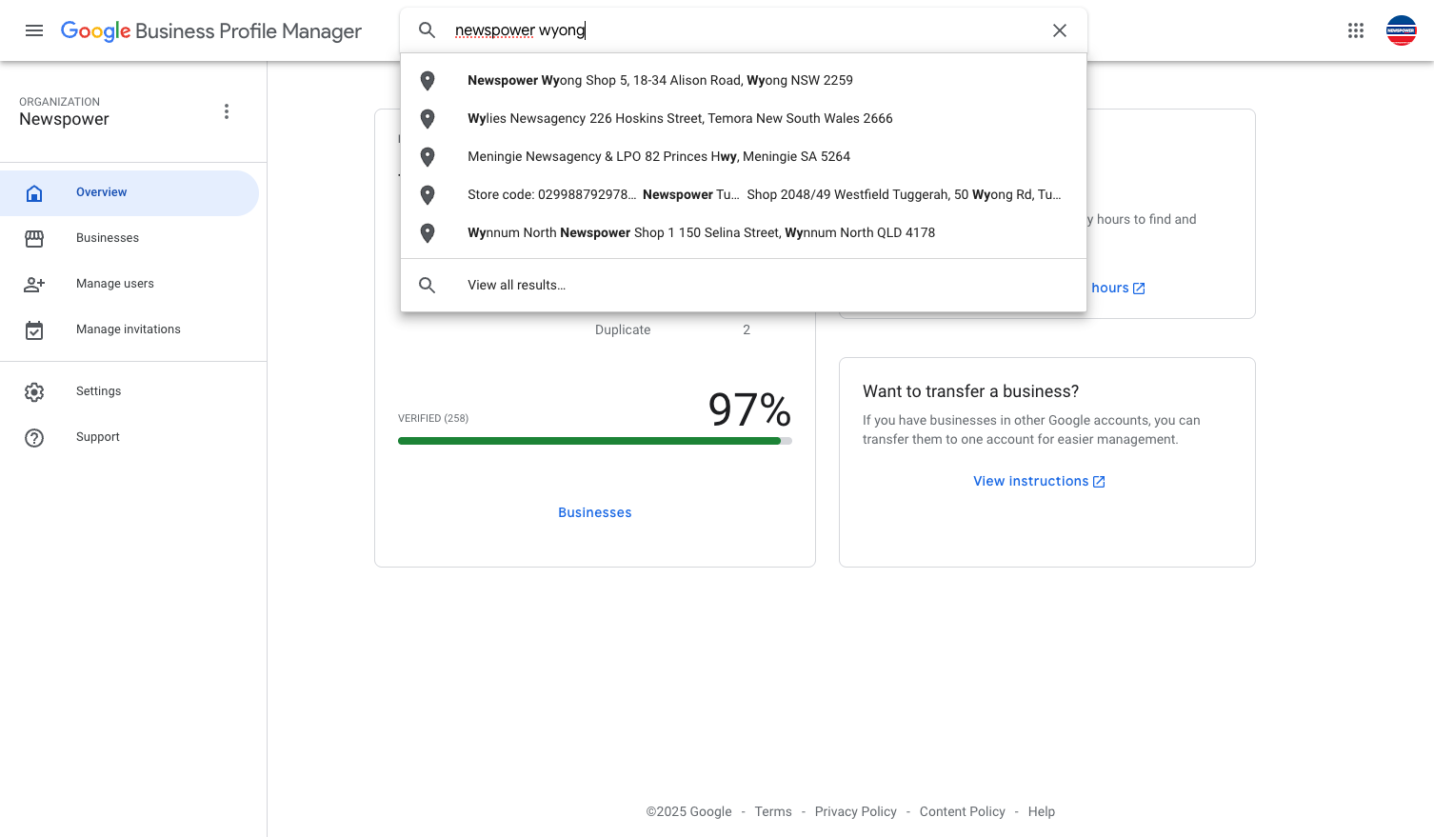Viewport: 1434px width, 837px height.
Task: Open Settings from sidebar
Action: tap(129, 392)
